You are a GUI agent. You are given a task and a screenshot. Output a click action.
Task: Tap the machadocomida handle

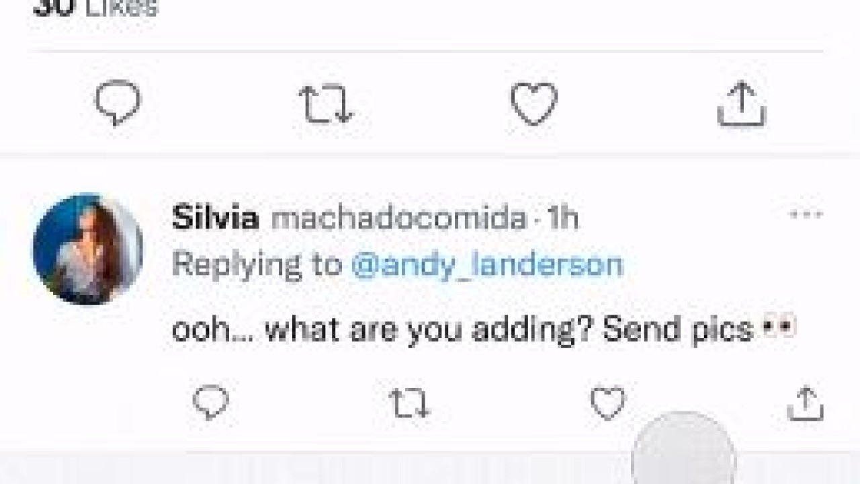coord(398,218)
